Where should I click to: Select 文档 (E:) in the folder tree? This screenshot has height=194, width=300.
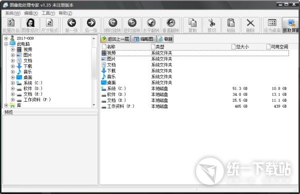coord(32,94)
